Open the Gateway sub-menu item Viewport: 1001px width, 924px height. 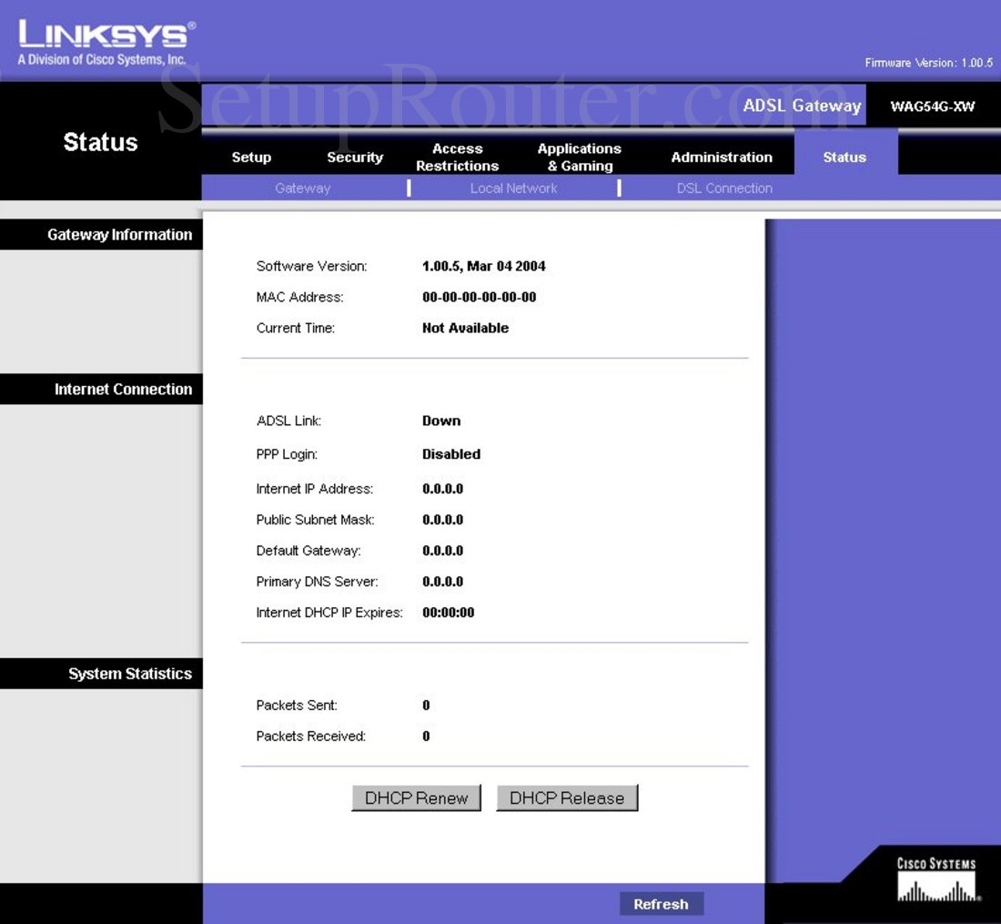pyautogui.click(x=302, y=188)
